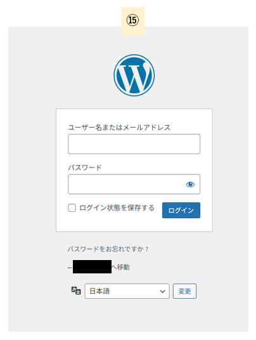Open the 日本語 language dropdown
Viewport: 256px width, 340px height.
(x=127, y=291)
